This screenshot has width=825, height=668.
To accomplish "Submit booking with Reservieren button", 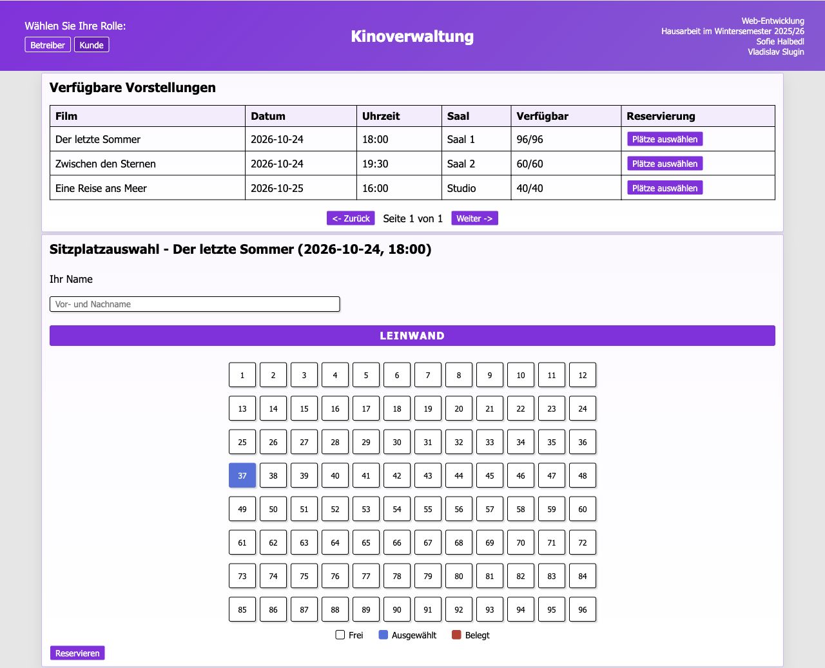I will [77, 653].
